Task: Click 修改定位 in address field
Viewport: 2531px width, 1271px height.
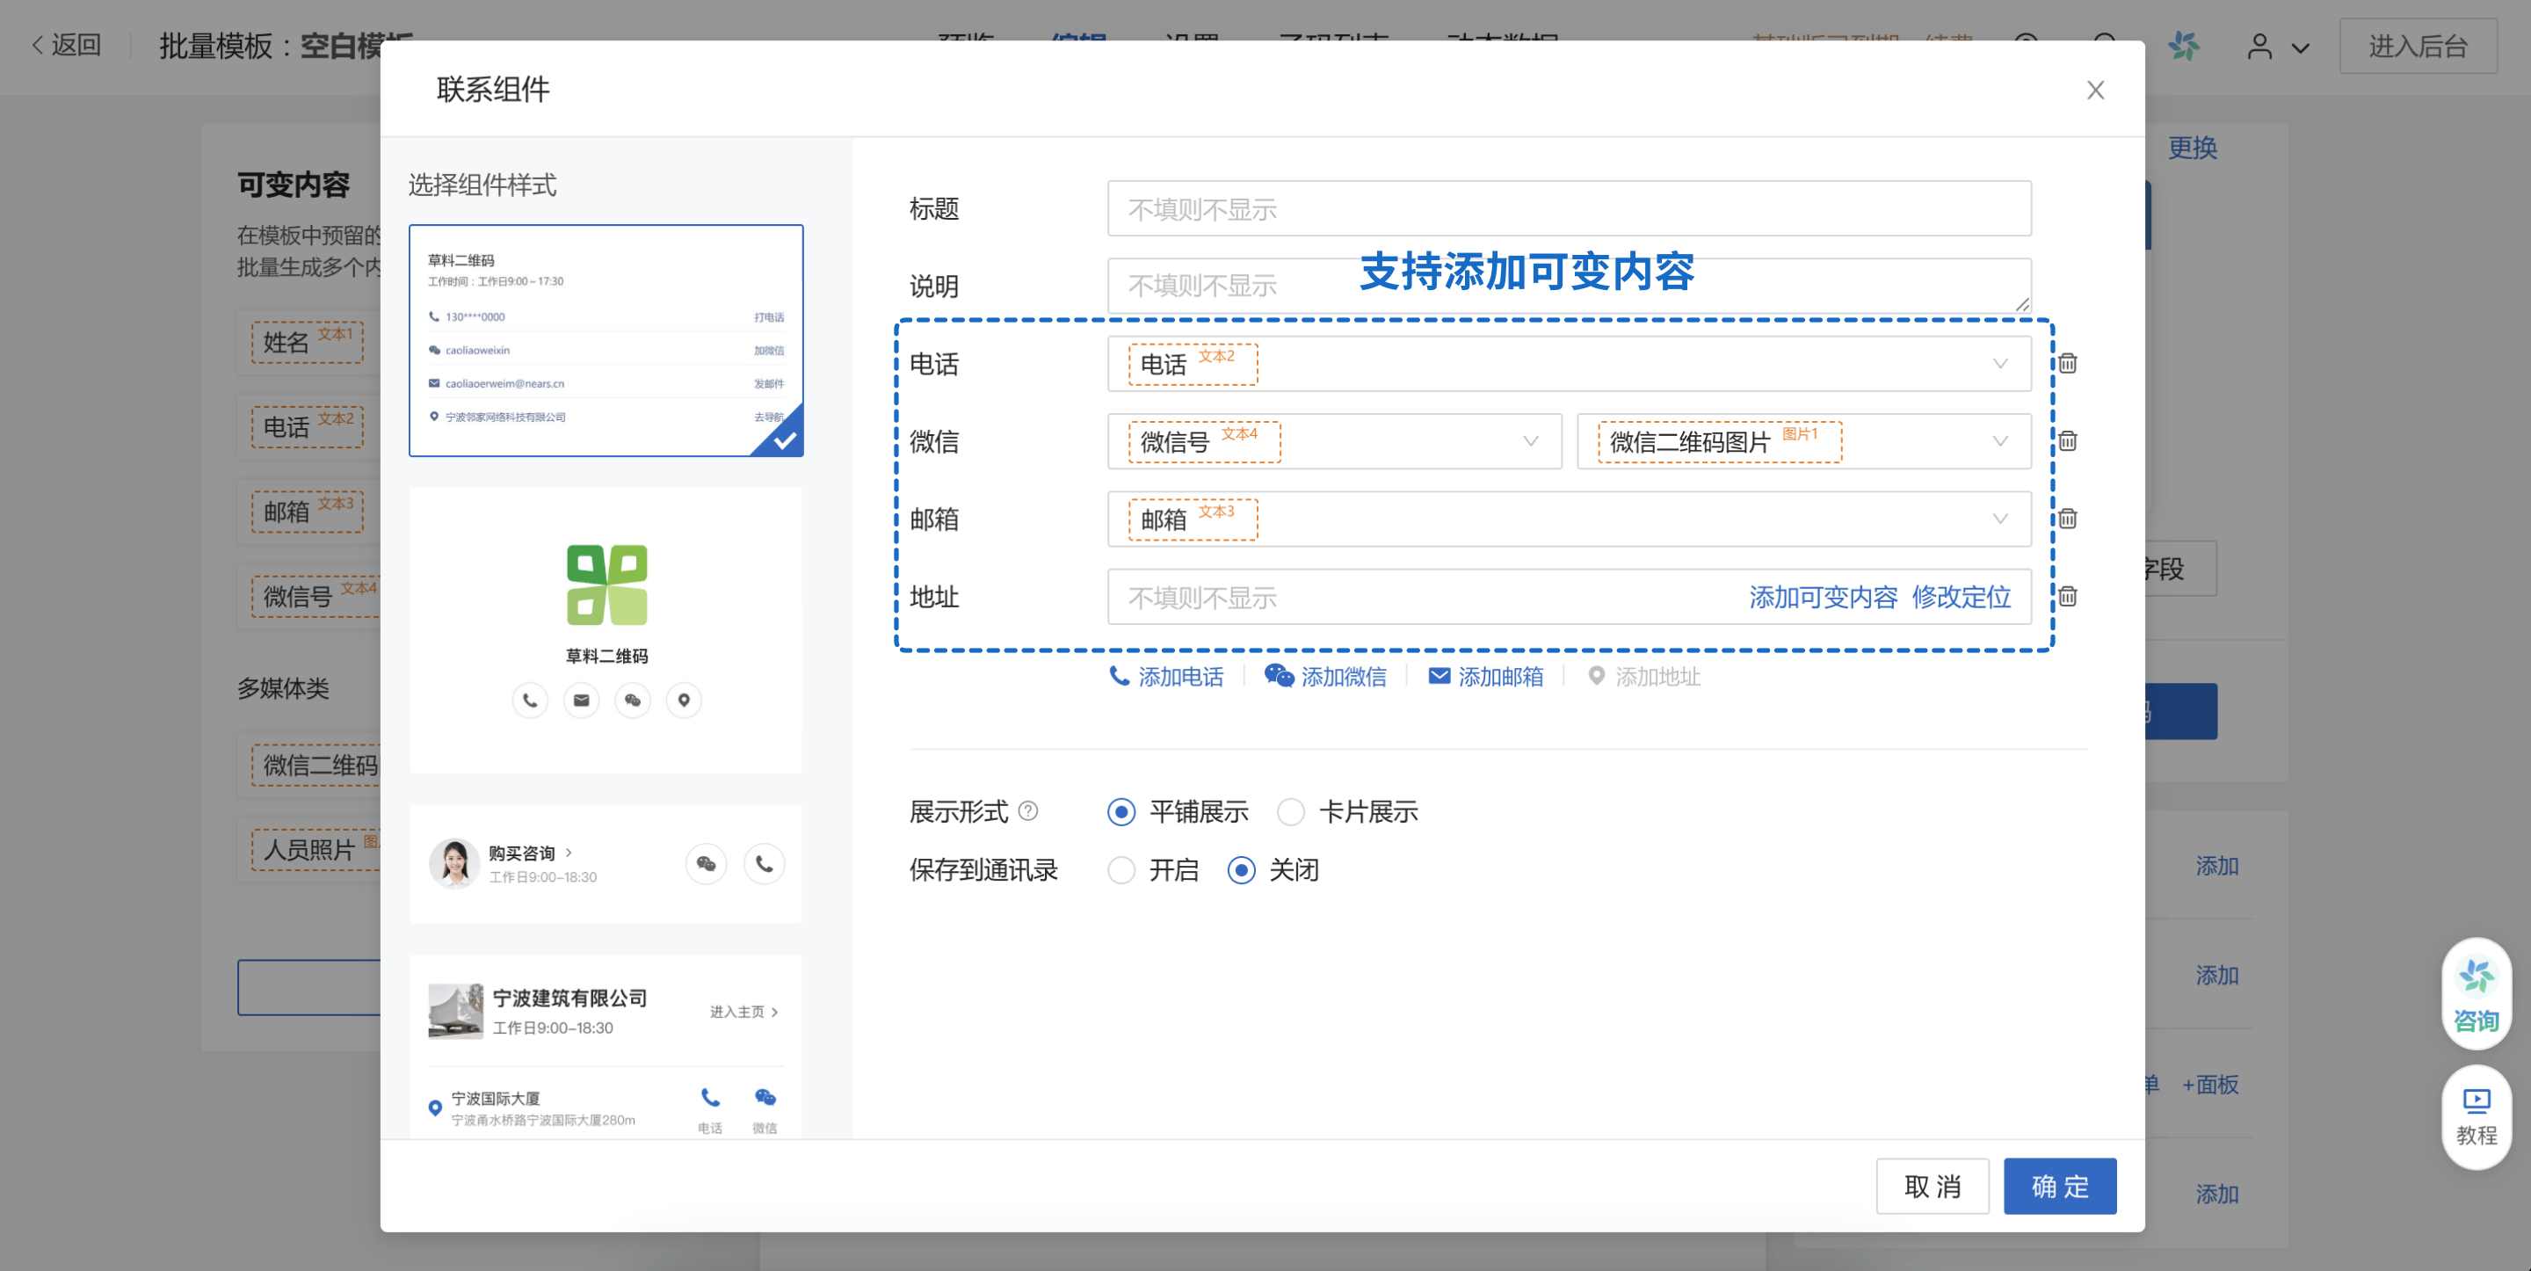Action: click(x=1962, y=598)
